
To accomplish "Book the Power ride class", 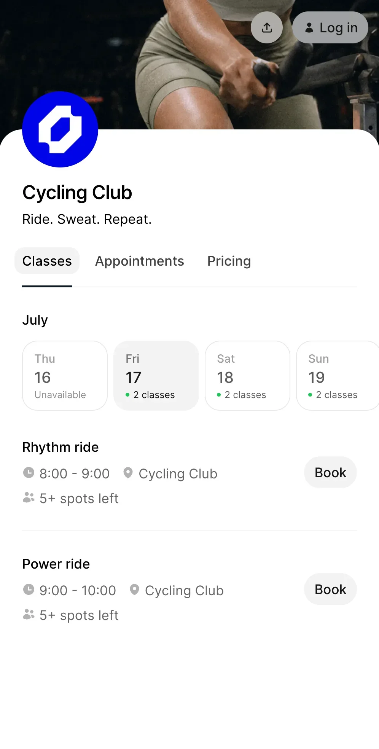I will point(330,589).
